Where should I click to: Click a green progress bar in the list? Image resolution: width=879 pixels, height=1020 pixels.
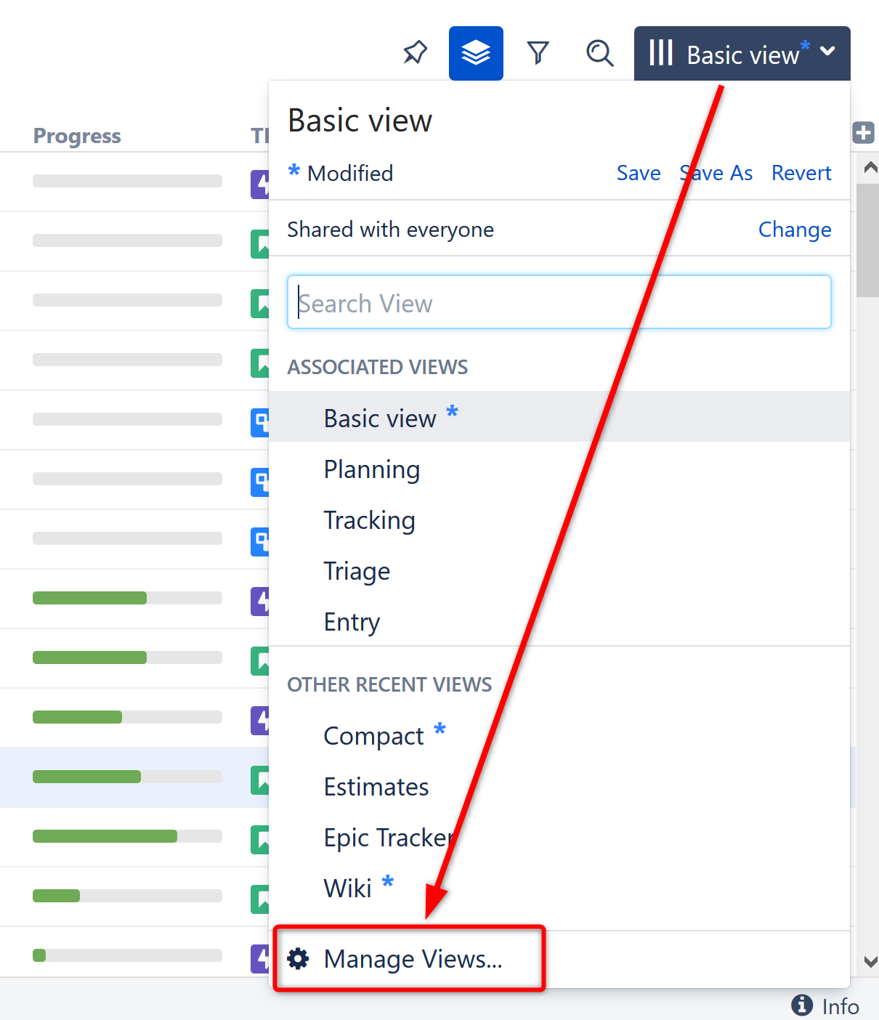89,598
